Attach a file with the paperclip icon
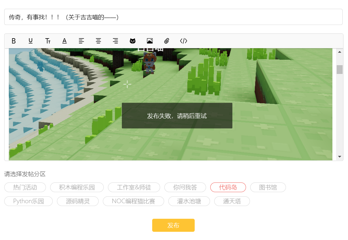The height and width of the screenshot is (240, 348). coord(167,41)
